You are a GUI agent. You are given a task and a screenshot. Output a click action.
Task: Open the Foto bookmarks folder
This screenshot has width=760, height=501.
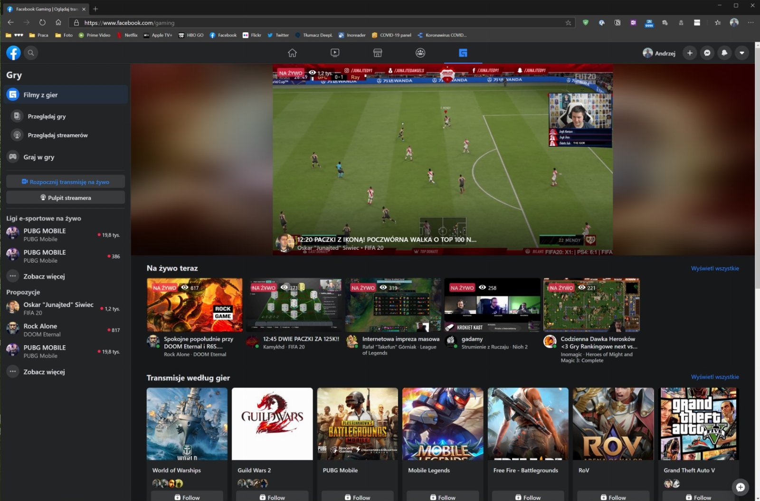click(64, 35)
